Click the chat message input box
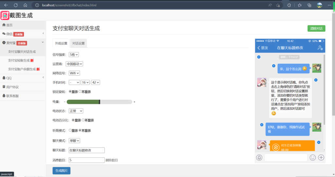The width and height of the screenshot is (335, 177). (x=286, y=158)
